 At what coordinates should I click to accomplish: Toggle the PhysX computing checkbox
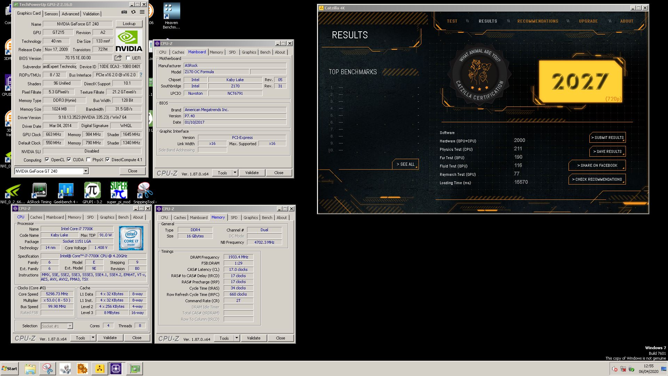click(x=88, y=160)
